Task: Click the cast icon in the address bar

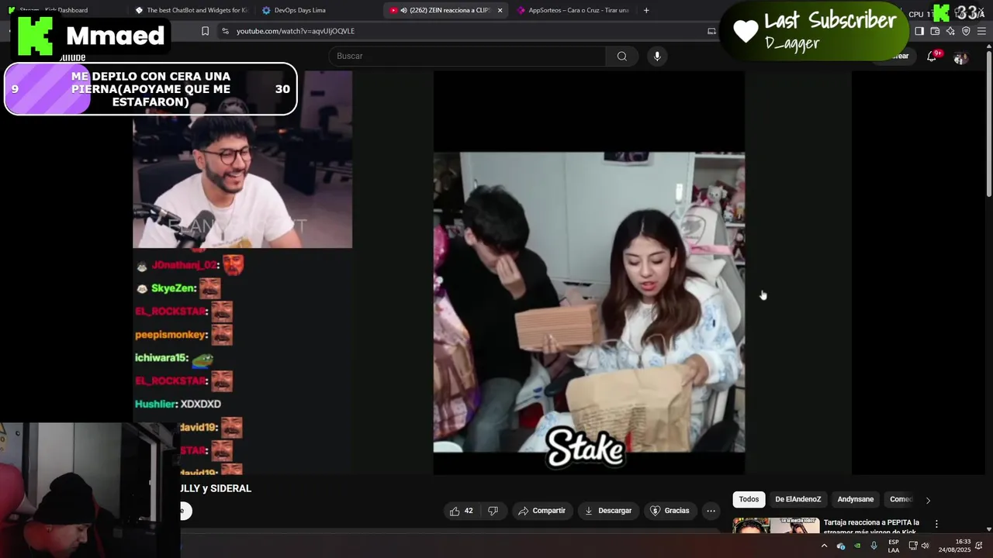Action: [711, 31]
